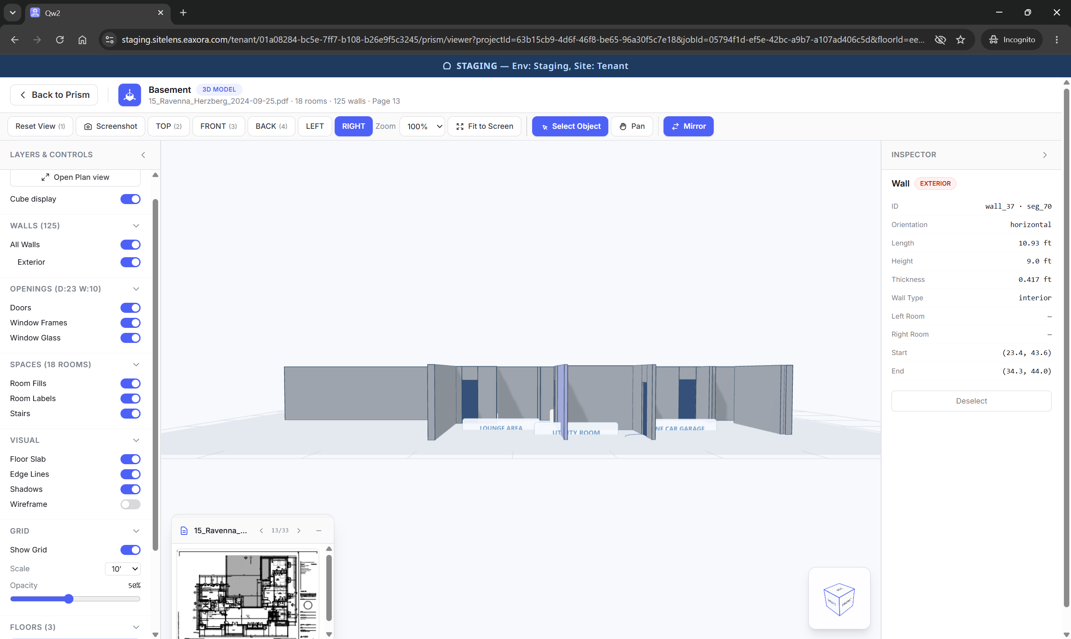Click the 3D model cube icon beside Basement

point(130,95)
